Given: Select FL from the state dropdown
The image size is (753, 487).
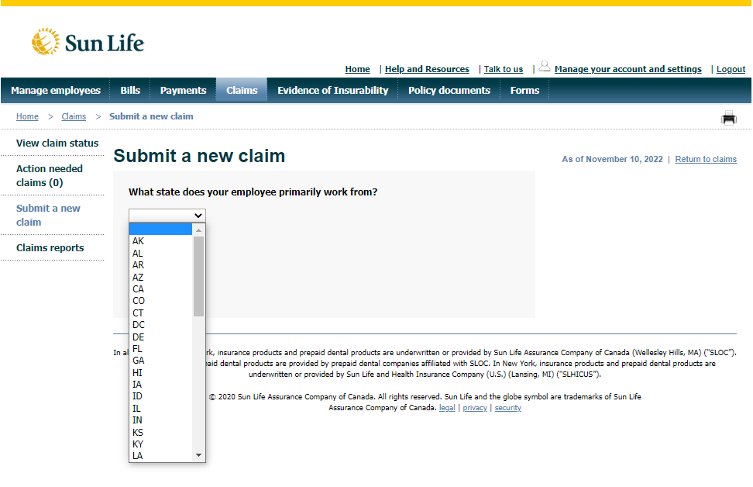Looking at the screenshot, I should pyautogui.click(x=138, y=348).
